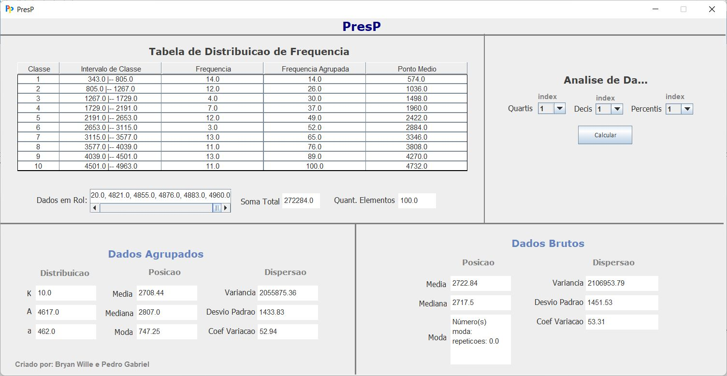This screenshot has width=727, height=376.
Task: Select the Intervalo de Classe column header
Action: pos(110,68)
